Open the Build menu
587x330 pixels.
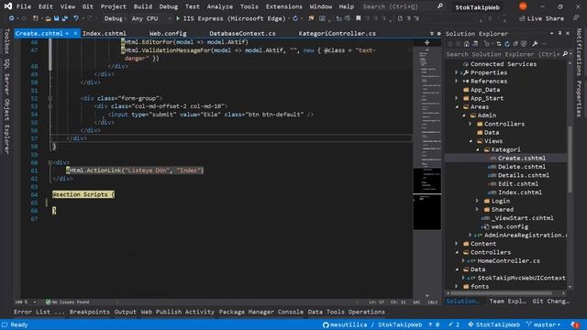click(x=143, y=6)
